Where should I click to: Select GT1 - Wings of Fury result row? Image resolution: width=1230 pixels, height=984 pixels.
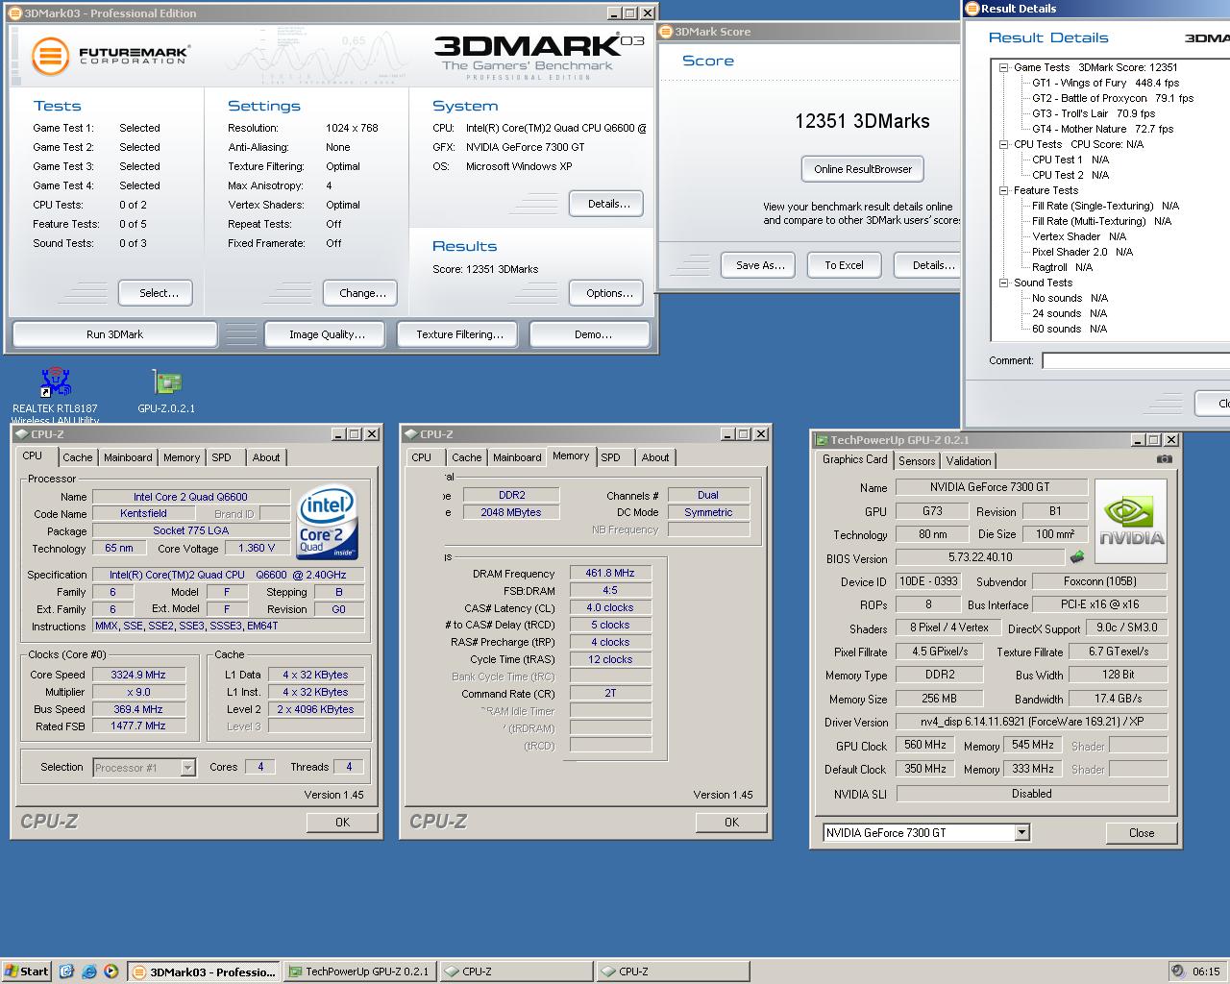pyautogui.click(x=1105, y=83)
